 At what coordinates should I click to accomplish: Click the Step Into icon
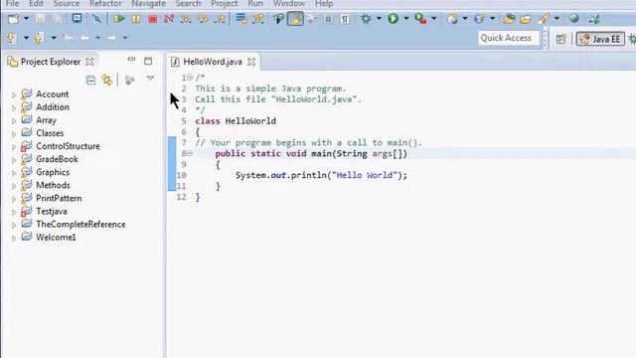(186, 19)
